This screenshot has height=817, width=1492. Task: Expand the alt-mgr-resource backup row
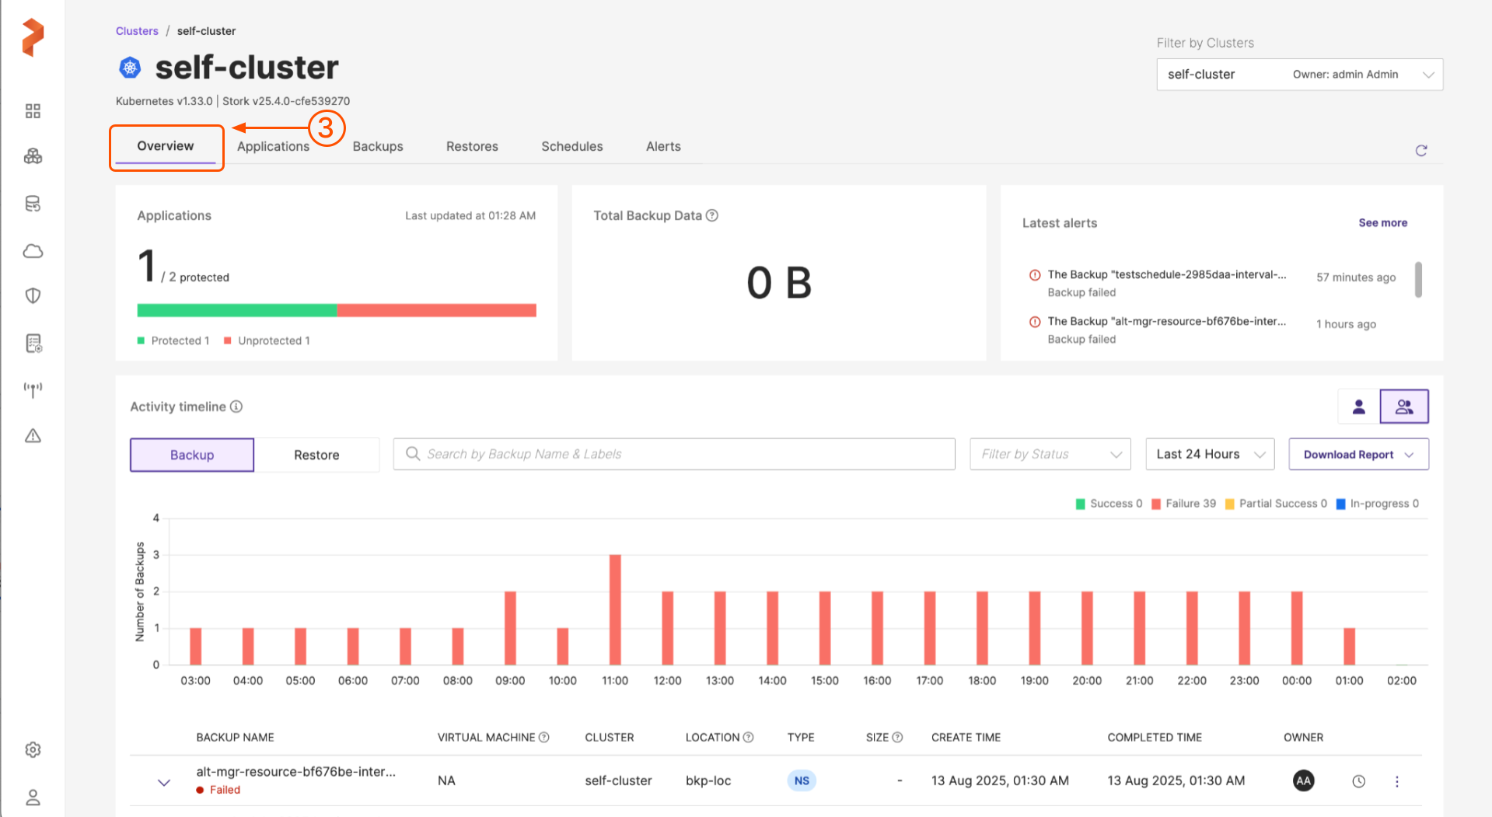[164, 782]
